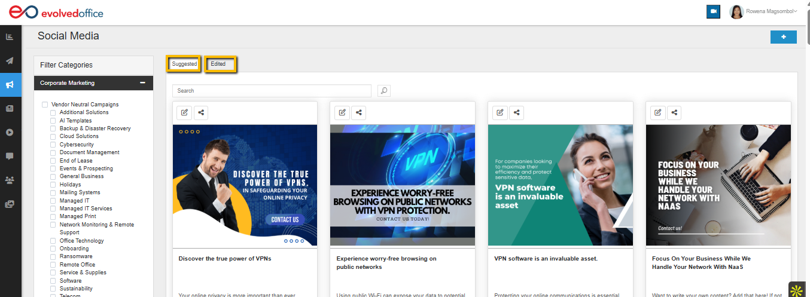Check the Managed Print checkbox
The width and height of the screenshot is (810, 297).
pos(53,216)
